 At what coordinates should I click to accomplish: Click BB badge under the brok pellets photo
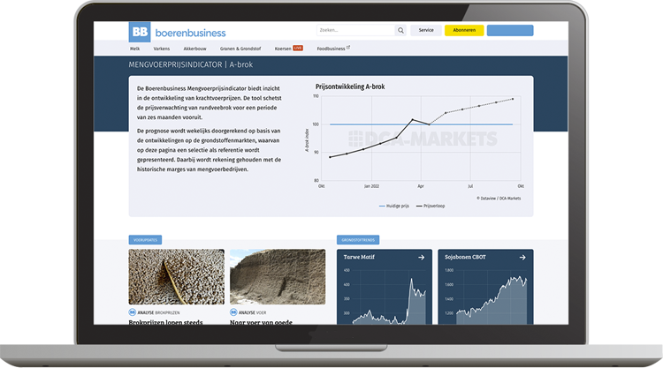133,312
